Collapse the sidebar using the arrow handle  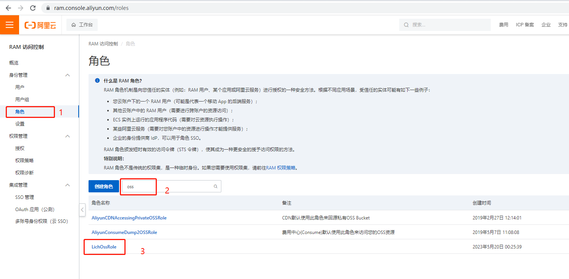pos(82,210)
